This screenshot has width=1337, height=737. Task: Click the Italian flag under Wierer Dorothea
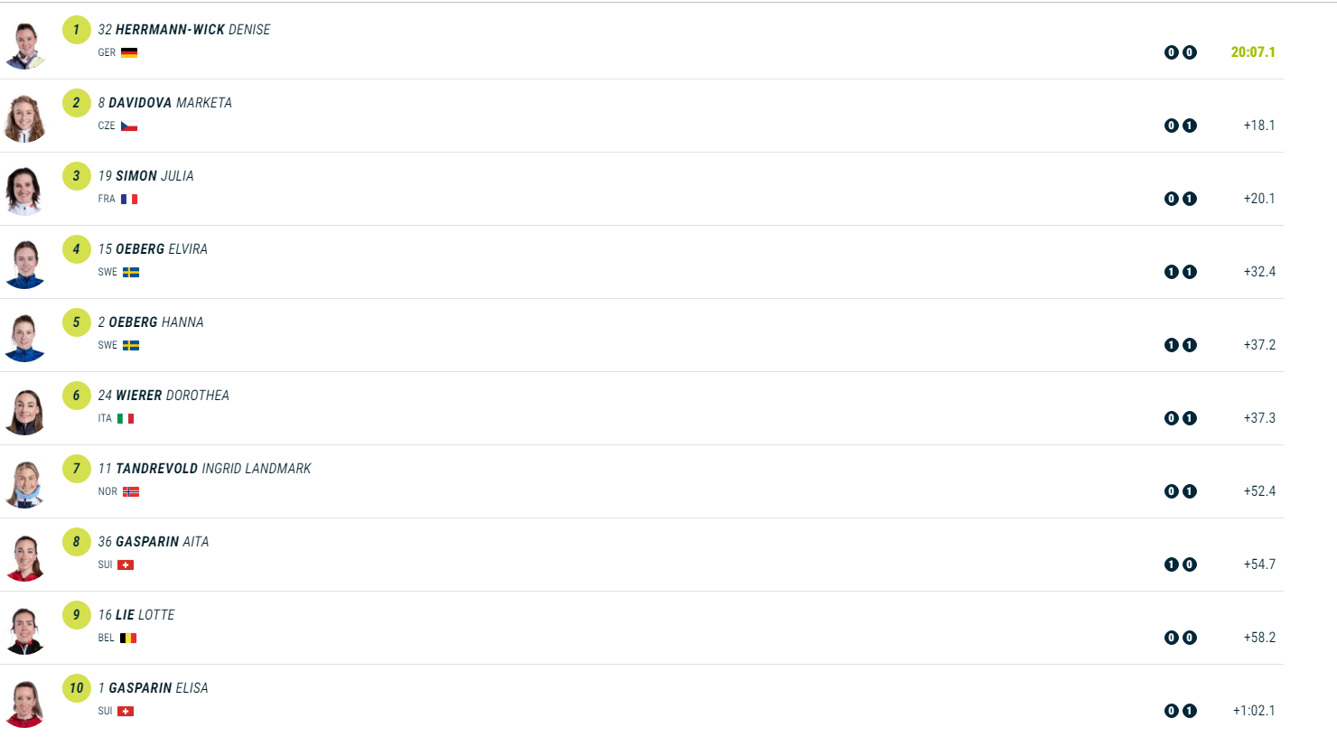pyautogui.click(x=126, y=418)
